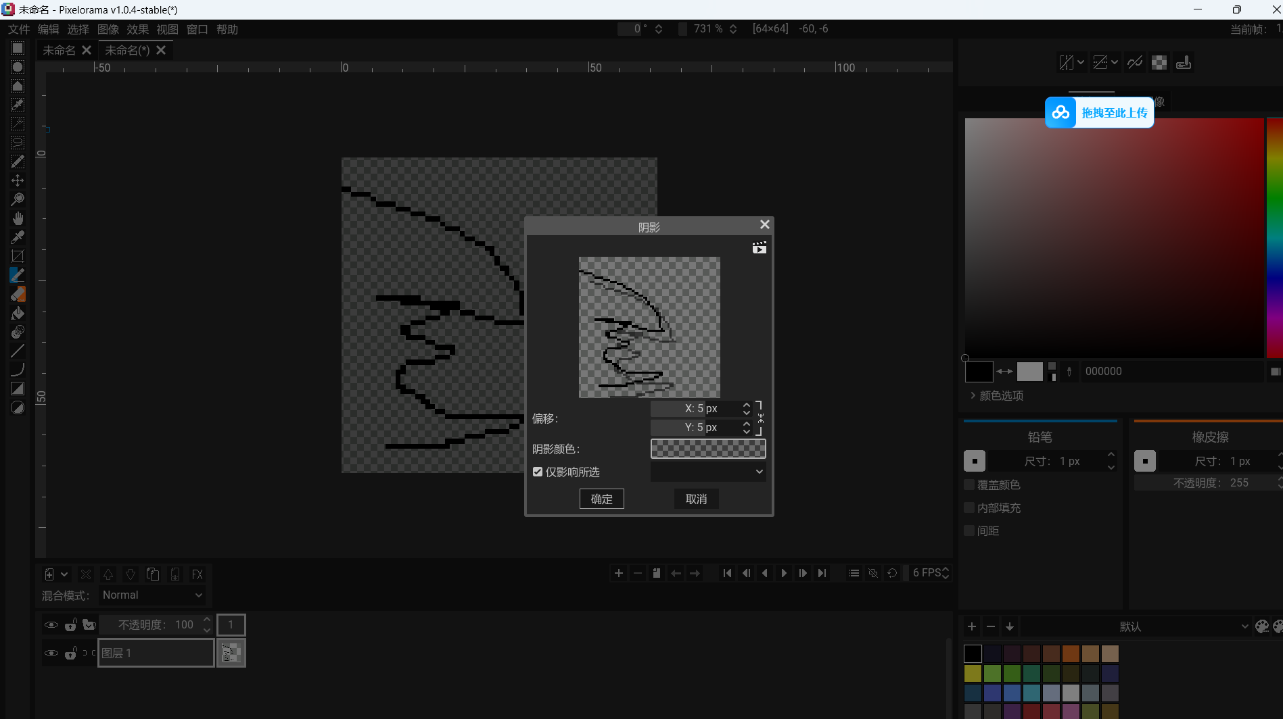Select the eraser tool

click(18, 294)
